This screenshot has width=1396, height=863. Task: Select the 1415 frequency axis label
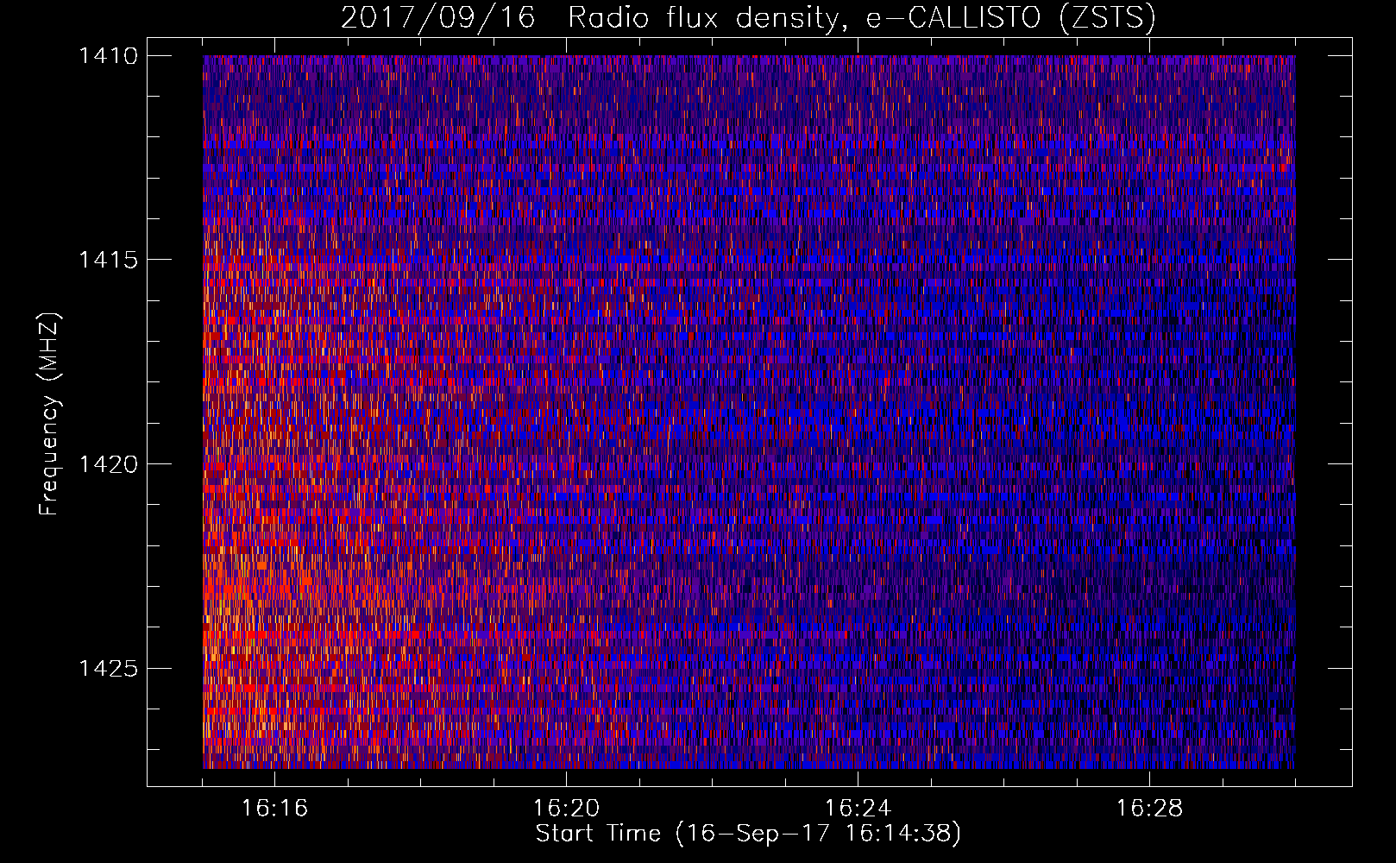[108, 260]
